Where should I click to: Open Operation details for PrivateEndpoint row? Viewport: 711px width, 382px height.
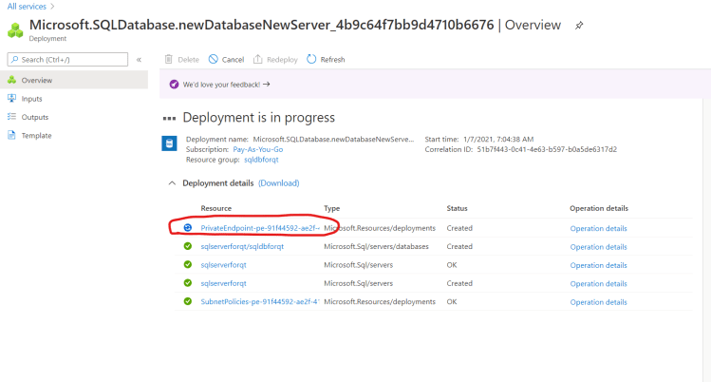click(x=599, y=228)
